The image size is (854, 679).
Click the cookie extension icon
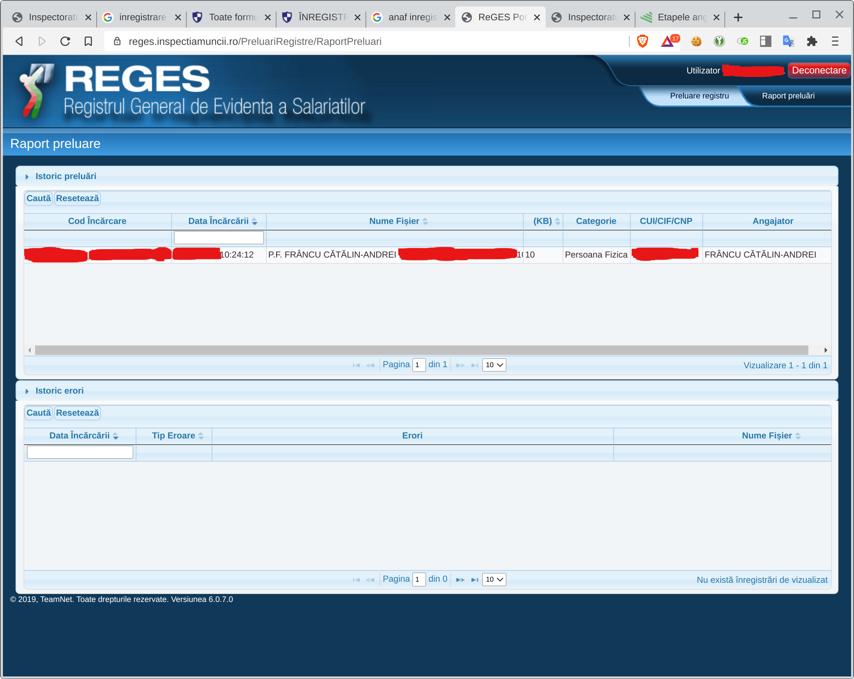pos(696,41)
